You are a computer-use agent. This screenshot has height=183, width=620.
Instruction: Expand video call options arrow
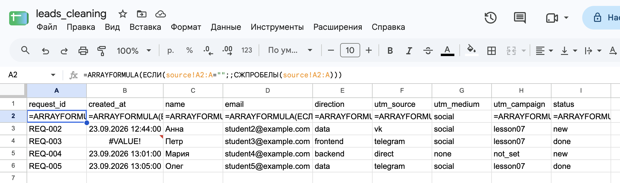[x=566, y=18]
